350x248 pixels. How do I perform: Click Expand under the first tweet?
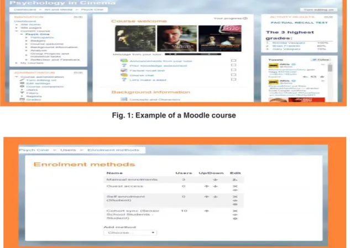tap(274, 77)
